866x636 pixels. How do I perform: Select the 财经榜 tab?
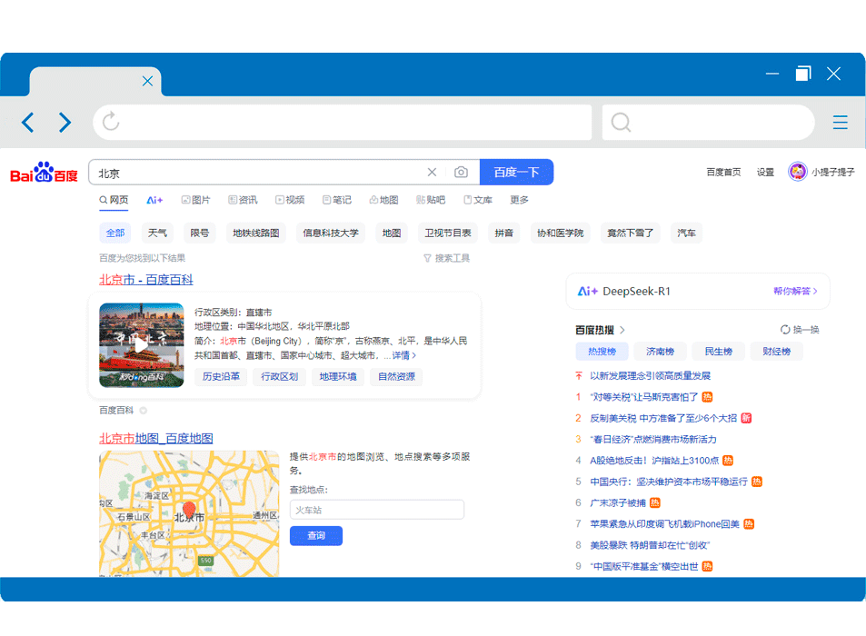(x=777, y=351)
